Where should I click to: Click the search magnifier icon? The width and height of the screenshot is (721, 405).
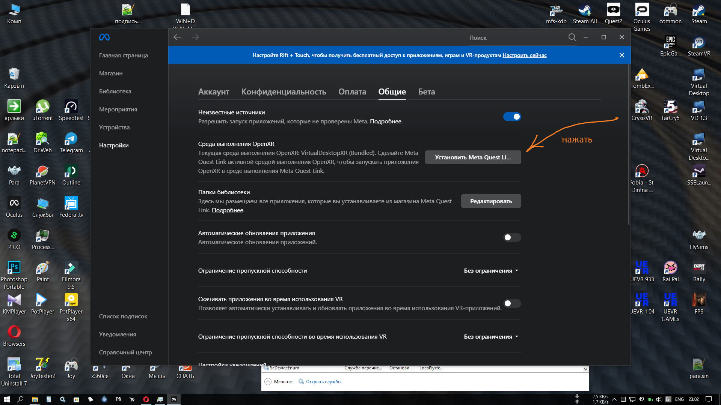tap(572, 37)
